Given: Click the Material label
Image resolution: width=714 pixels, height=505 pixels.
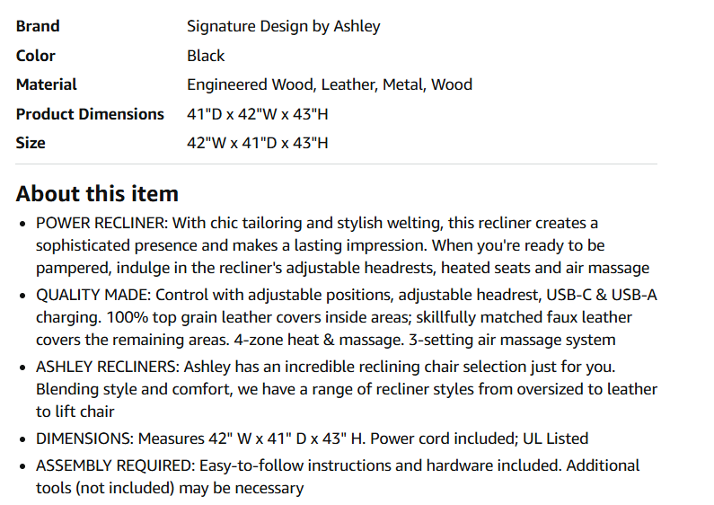Looking at the screenshot, I should (x=46, y=84).
